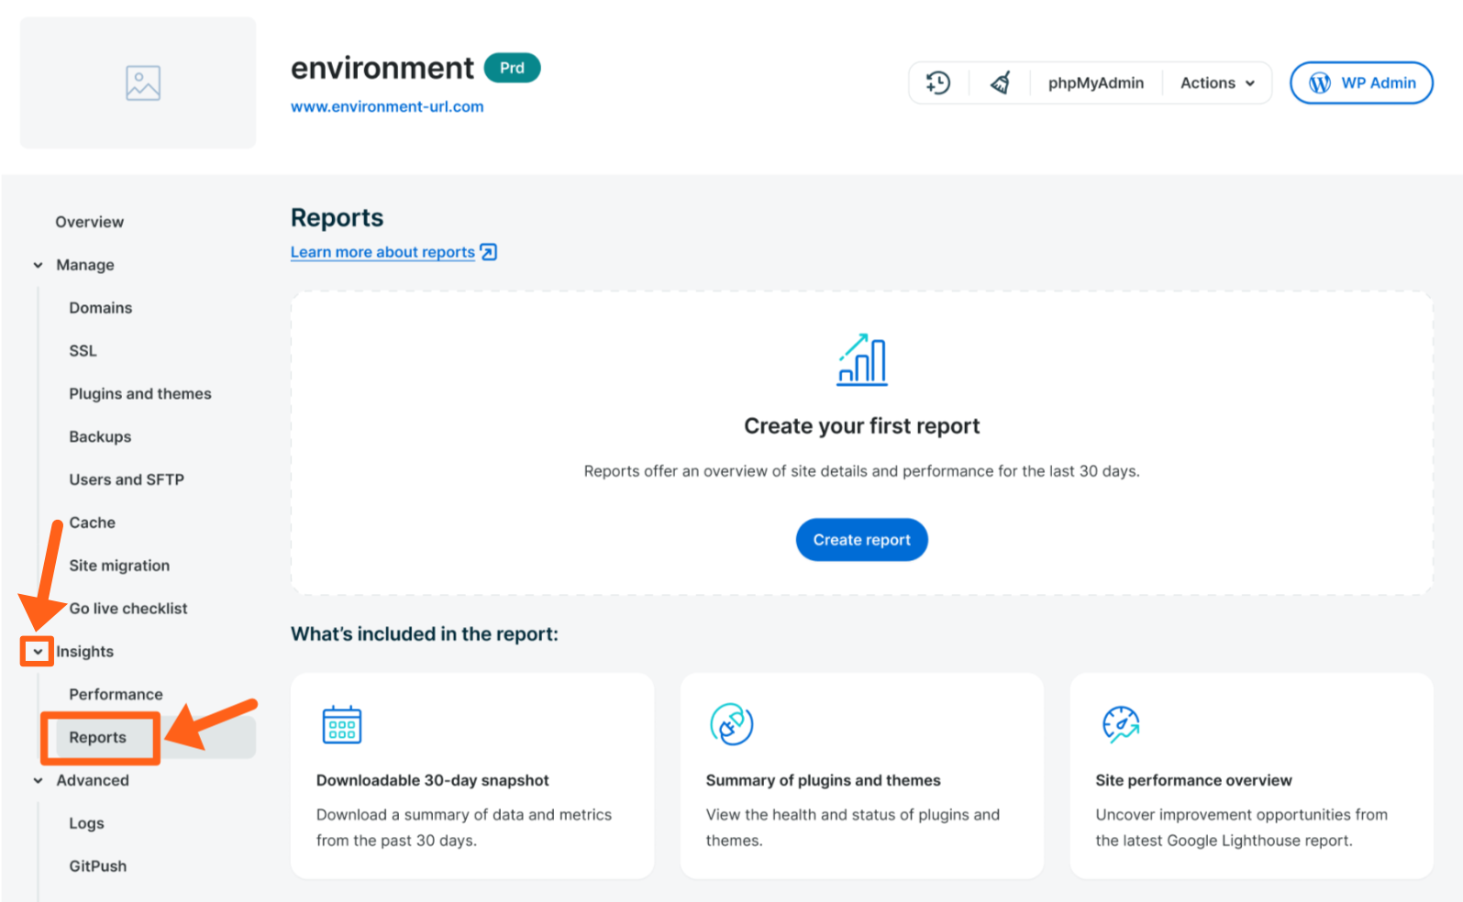Follow the Learn more about reports link
The width and height of the screenshot is (1463, 902).
(382, 252)
